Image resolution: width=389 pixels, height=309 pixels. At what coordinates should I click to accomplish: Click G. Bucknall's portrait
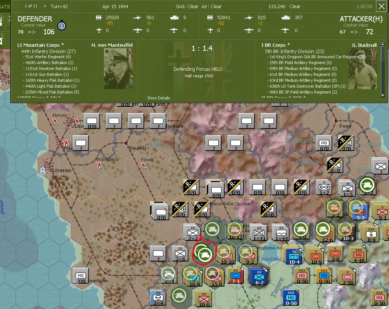point(362,69)
